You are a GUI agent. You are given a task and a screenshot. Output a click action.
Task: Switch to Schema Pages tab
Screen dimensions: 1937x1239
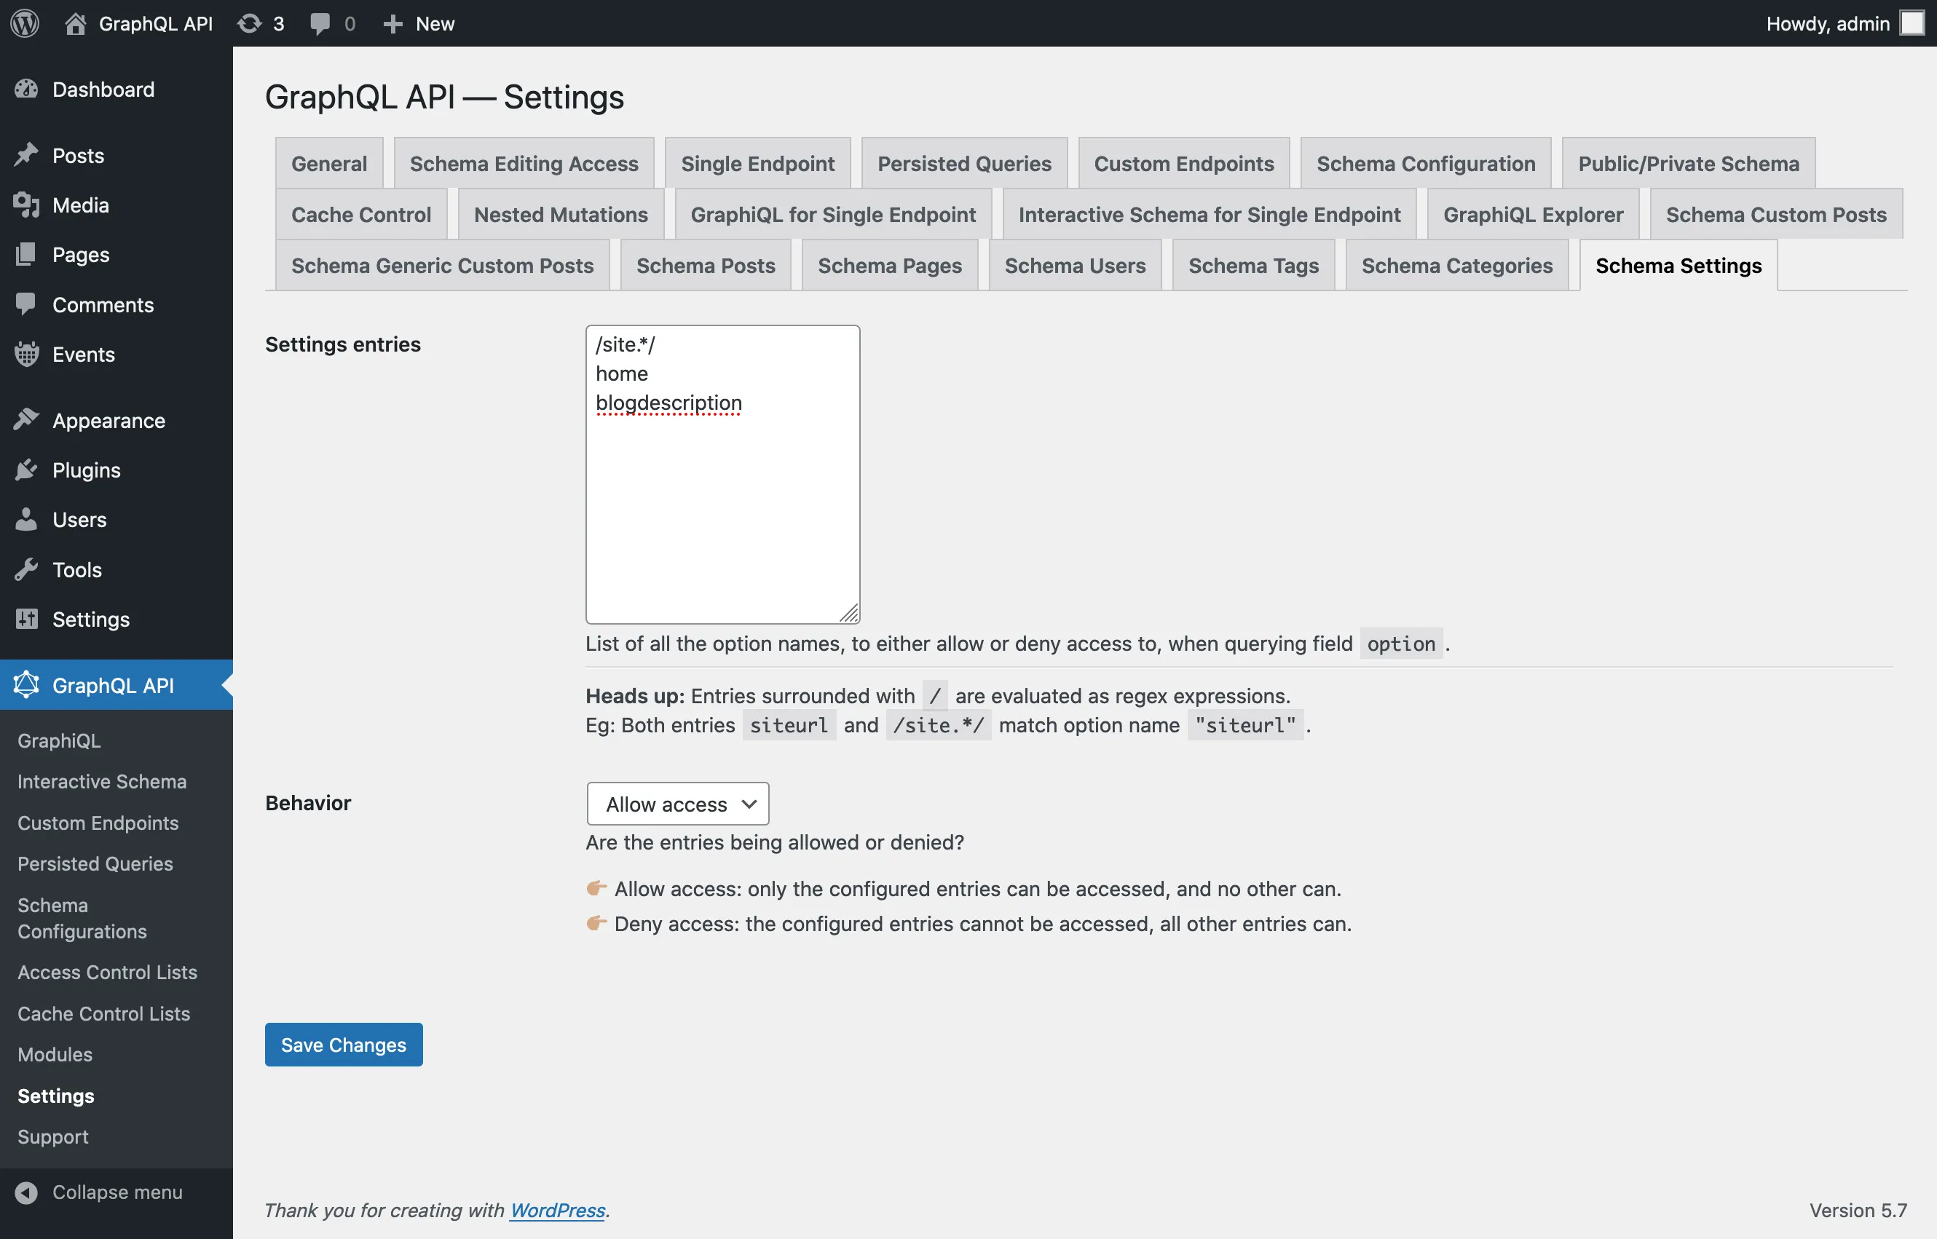click(x=890, y=265)
